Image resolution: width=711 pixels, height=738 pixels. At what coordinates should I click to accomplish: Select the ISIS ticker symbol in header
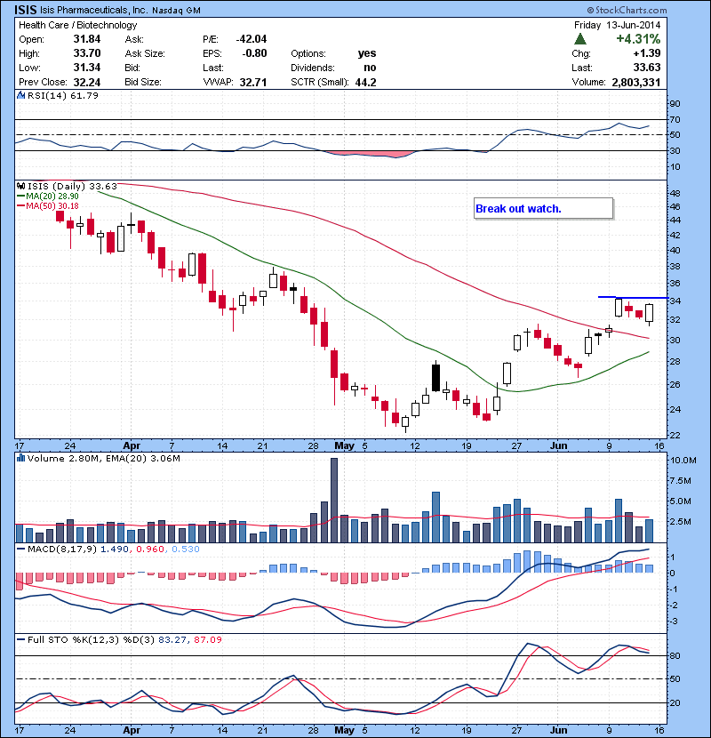(x=26, y=10)
